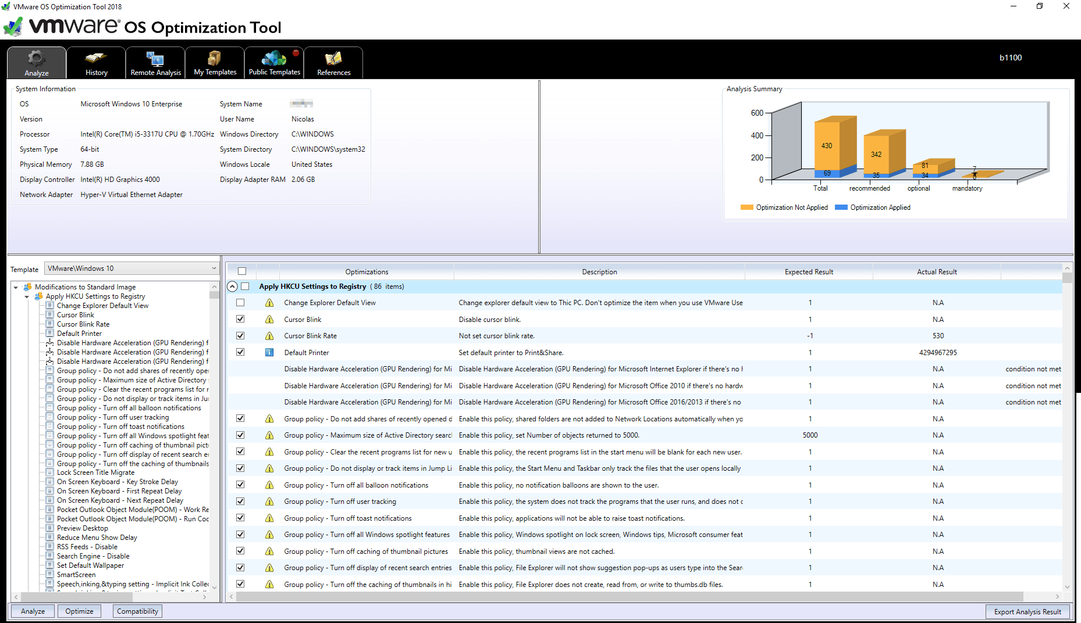Open the Template dropdown VMware\Windows 10

click(131, 268)
